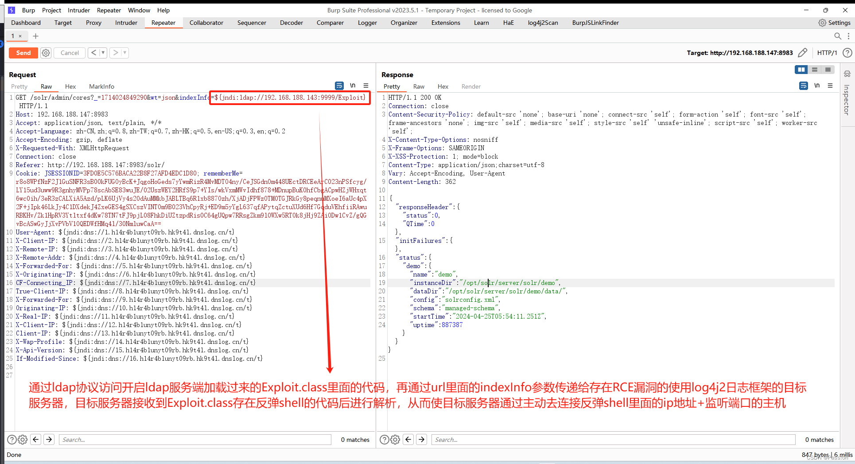Click the Inspector panel icon at top
Image resolution: width=855 pixels, height=464 pixels.
click(847, 74)
